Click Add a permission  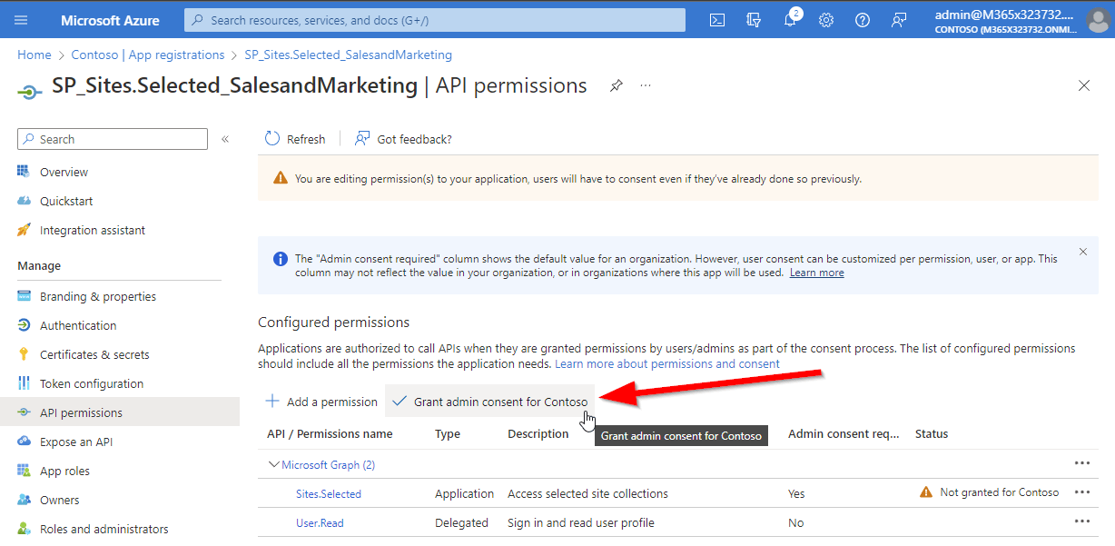321,402
